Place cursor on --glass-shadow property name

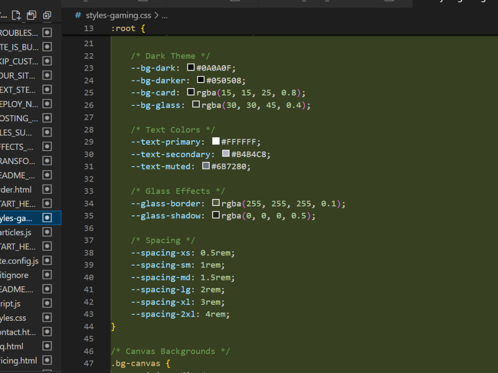pos(165,216)
